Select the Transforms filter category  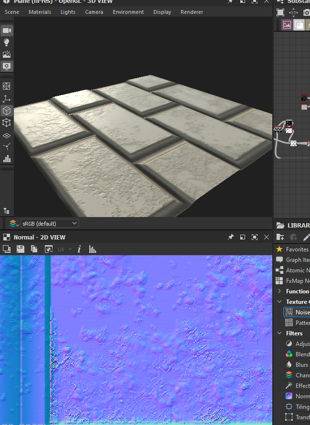pos(297,417)
